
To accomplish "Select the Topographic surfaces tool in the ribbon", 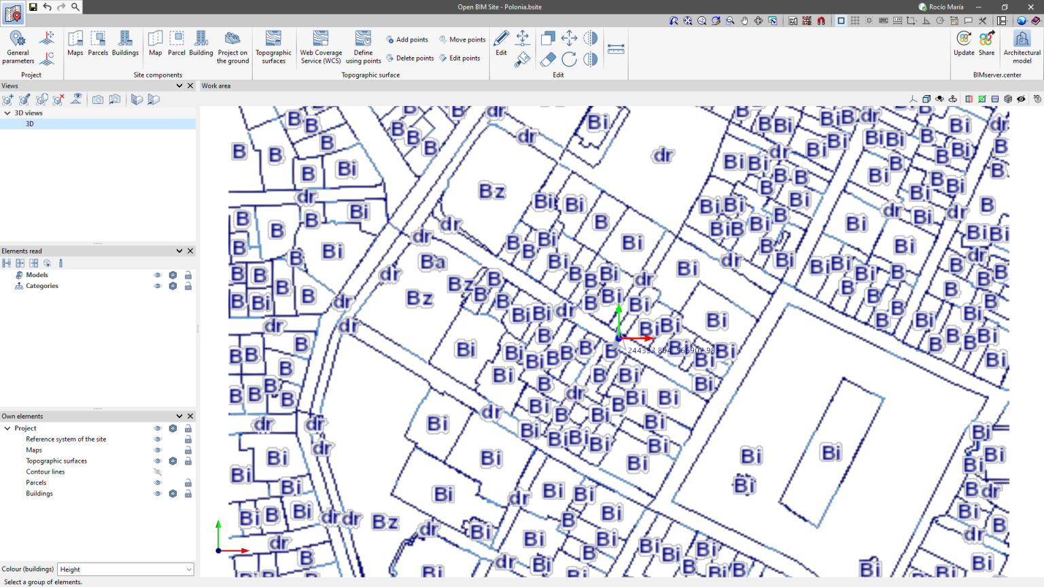I will coord(273,48).
